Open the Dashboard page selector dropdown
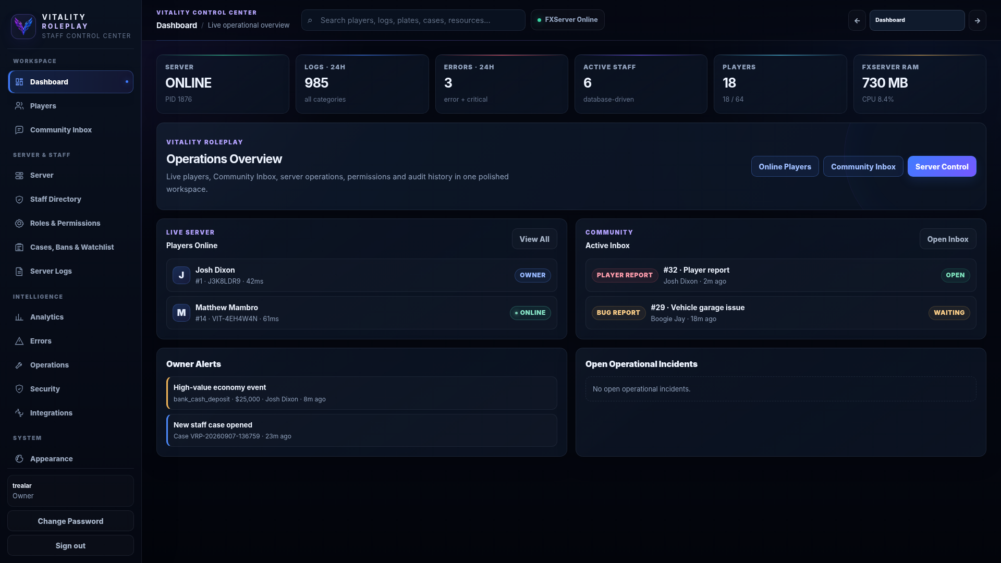The width and height of the screenshot is (1001, 563). tap(917, 20)
